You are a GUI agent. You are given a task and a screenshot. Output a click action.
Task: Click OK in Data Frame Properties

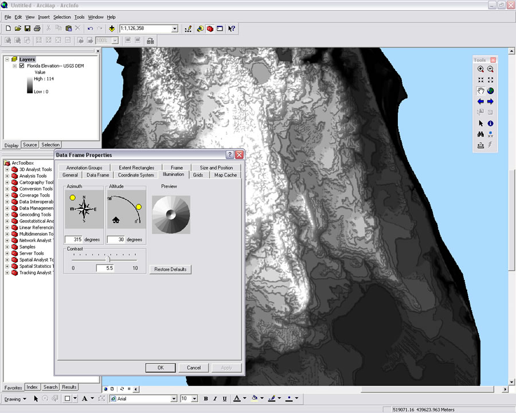[x=161, y=368]
